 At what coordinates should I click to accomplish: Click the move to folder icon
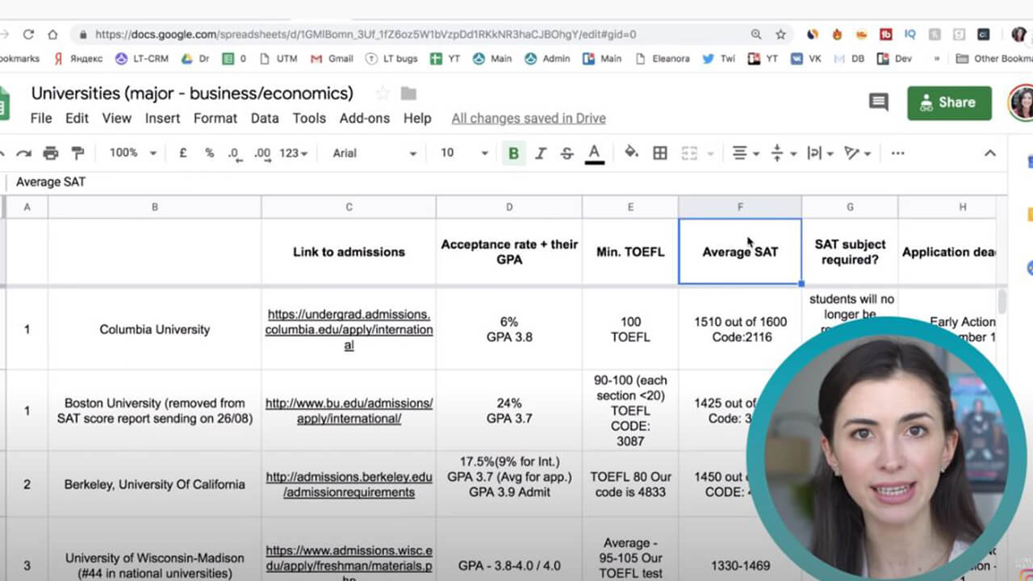409,94
